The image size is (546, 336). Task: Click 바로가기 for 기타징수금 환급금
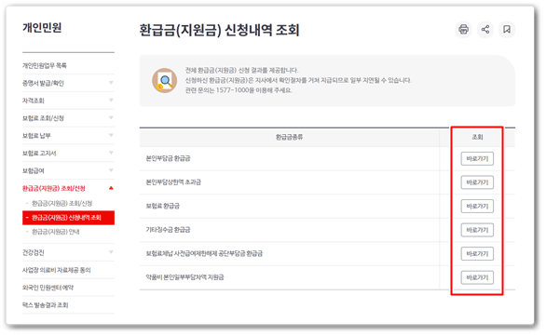click(x=477, y=230)
